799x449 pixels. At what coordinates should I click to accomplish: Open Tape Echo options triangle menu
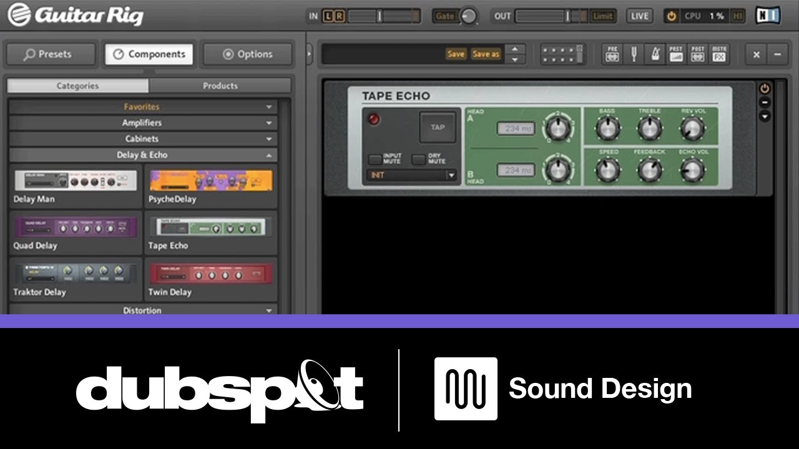pyautogui.click(x=764, y=117)
